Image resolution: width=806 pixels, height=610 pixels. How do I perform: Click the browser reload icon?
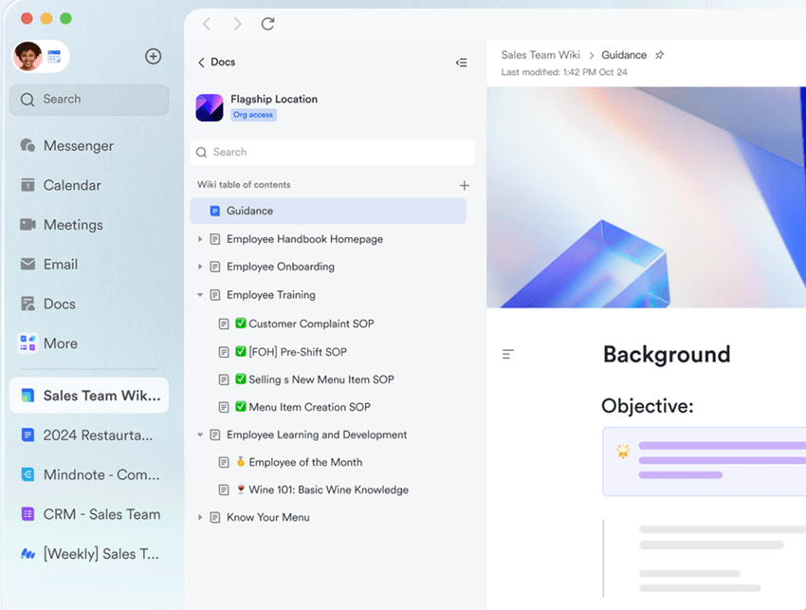(x=267, y=24)
